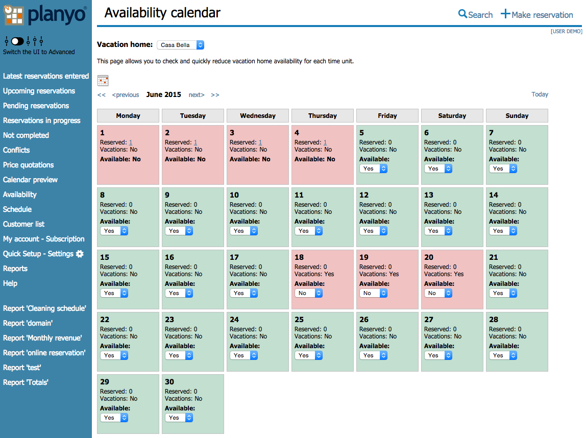The height and width of the screenshot is (438, 586).
Task: Open the Report 'Monthly revenue' entry
Action: point(42,338)
